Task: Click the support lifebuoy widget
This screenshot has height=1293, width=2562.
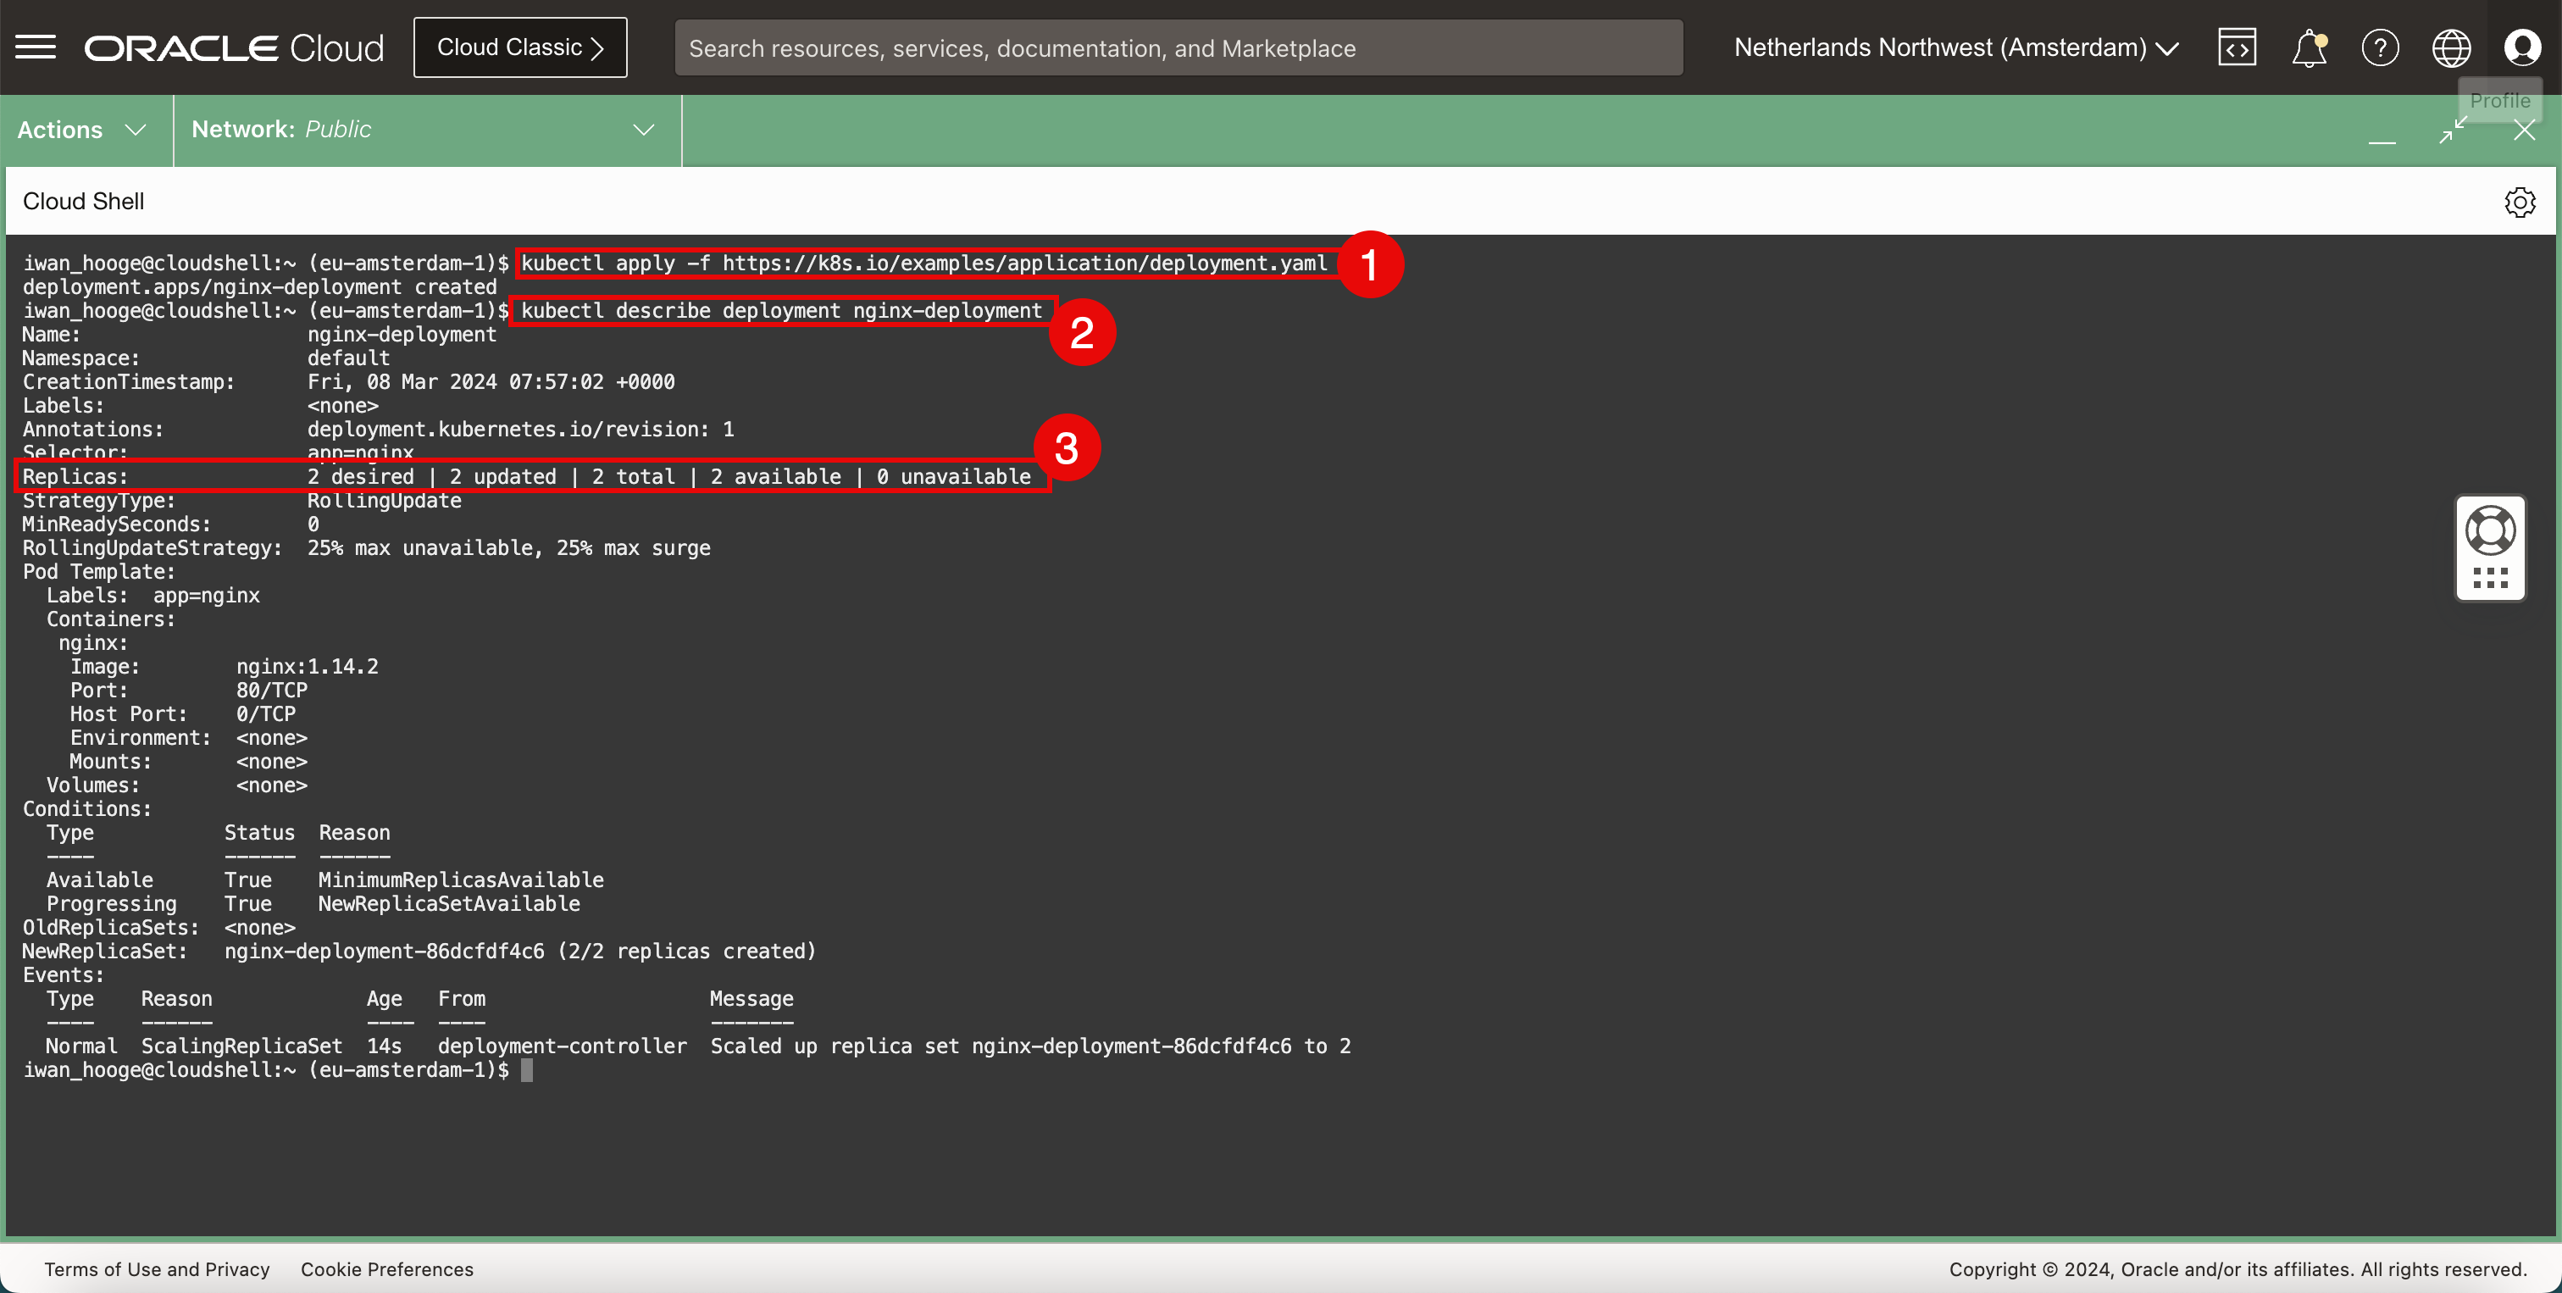Action: [x=2490, y=530]
